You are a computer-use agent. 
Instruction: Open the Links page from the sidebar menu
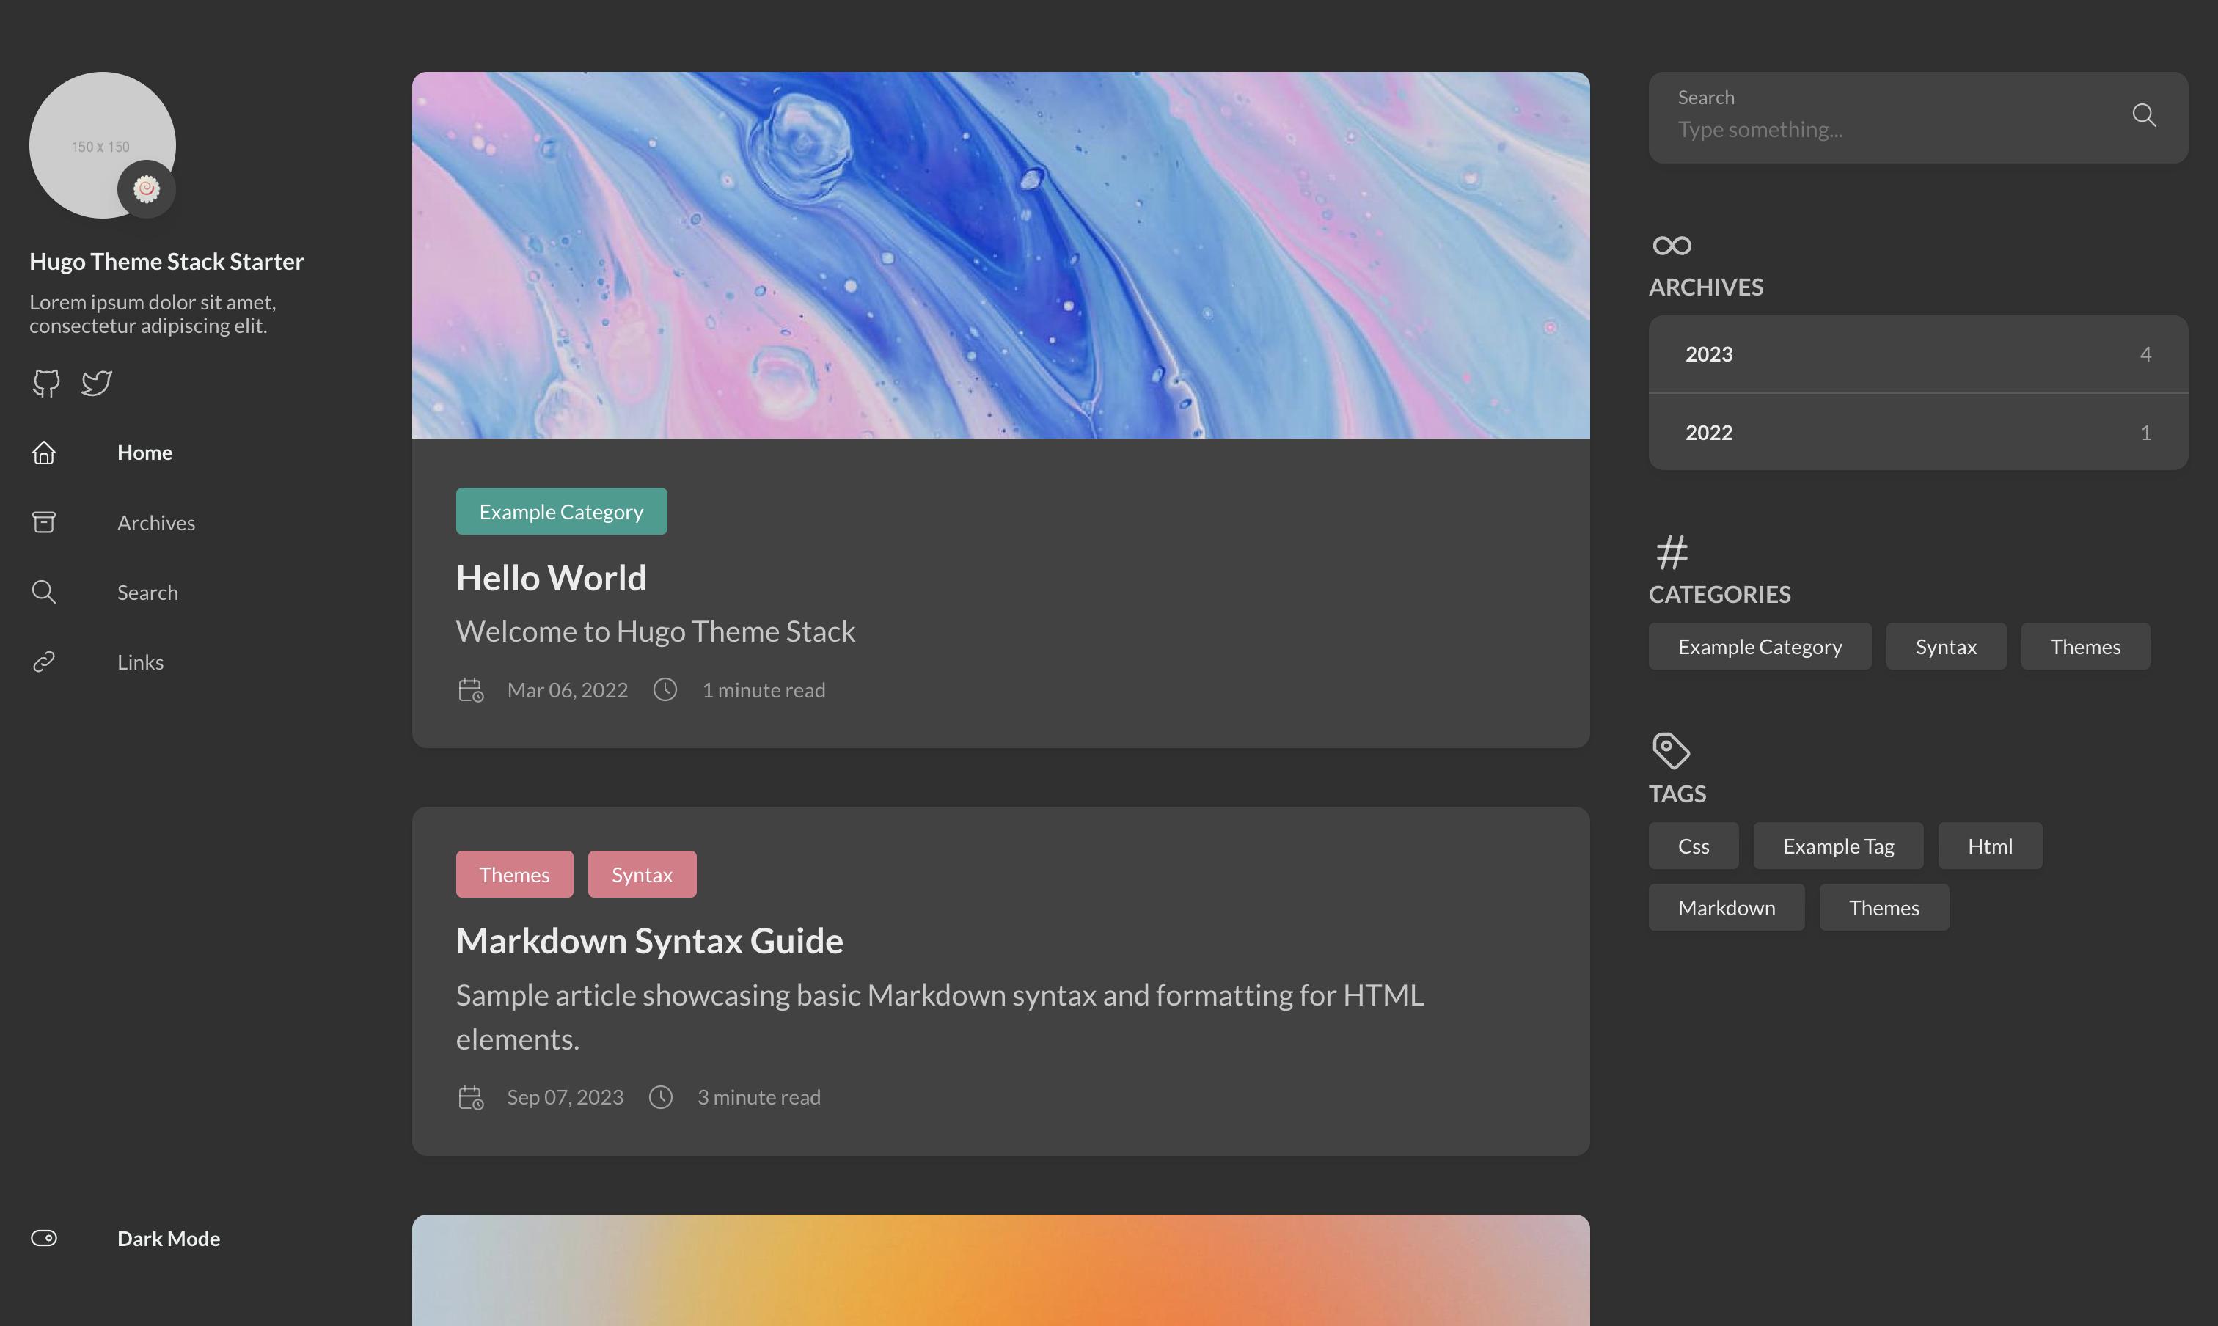[x=140, y=662]
